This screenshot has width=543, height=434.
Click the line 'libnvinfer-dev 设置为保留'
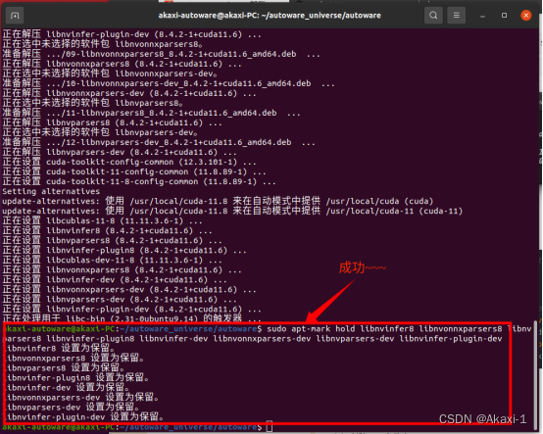66,388
